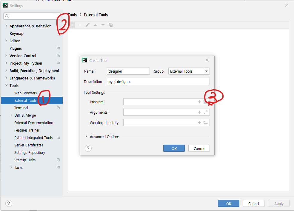Click project-level icon beside Startup Tasks

[58, 160]
